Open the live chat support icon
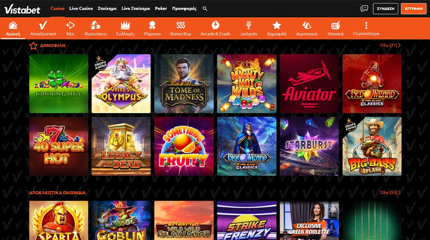This screenshot has height=240, width=430. [364, 9]
